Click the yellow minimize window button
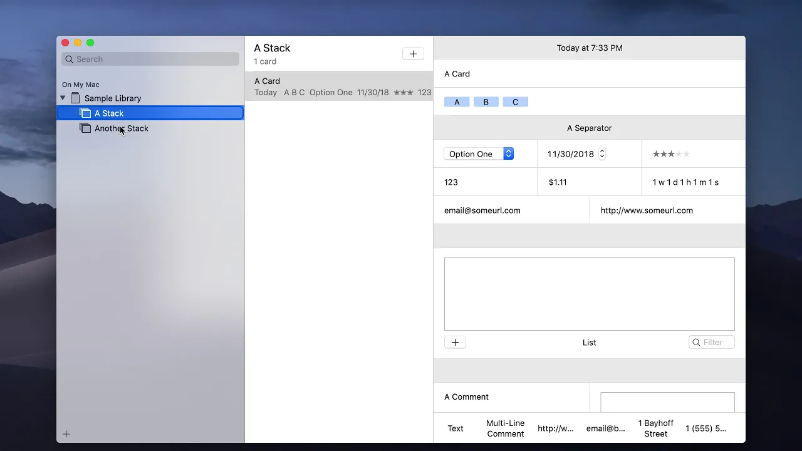802x451 pixels. 78,43
